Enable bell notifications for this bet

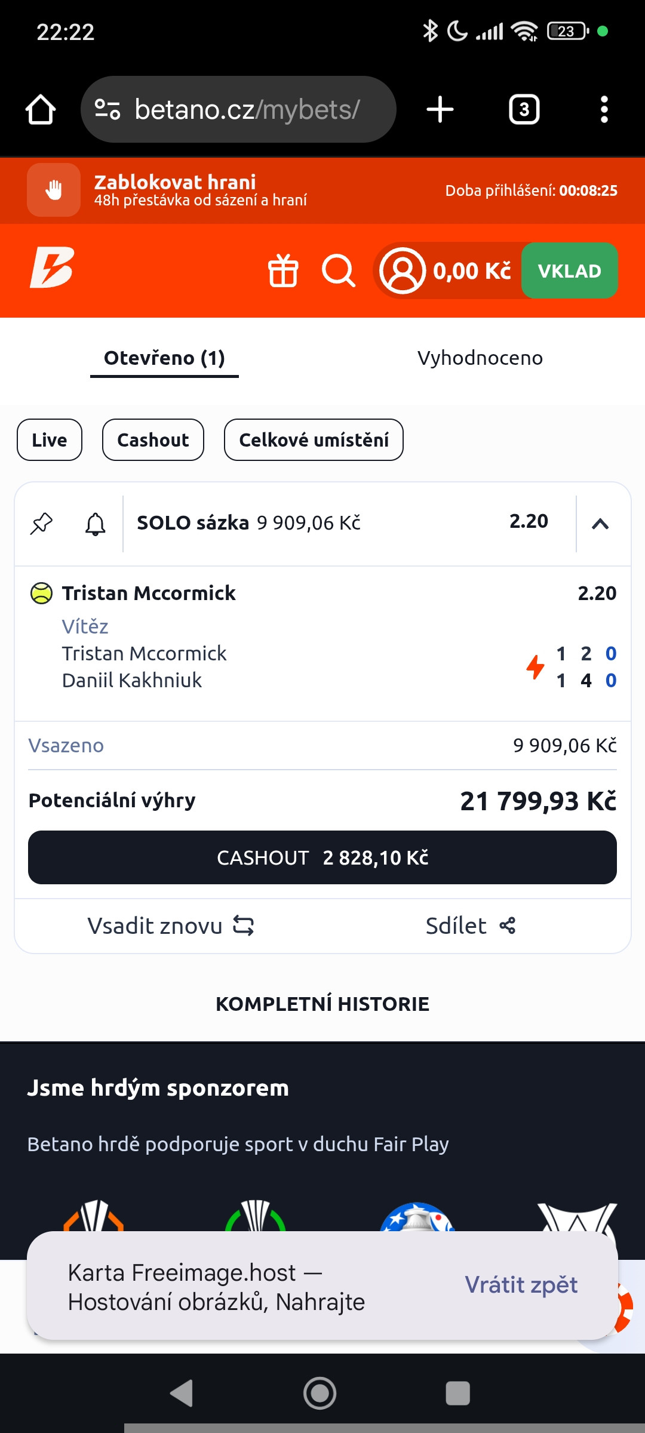click(96, 524)
